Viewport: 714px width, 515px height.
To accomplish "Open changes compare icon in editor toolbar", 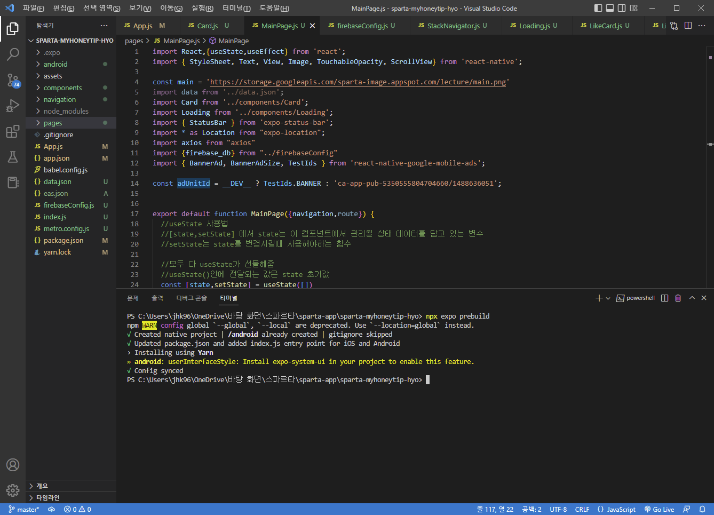I will point(675,26).
